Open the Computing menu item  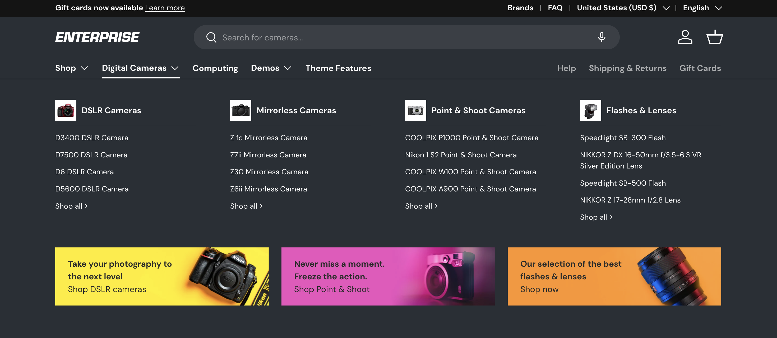[215, 68]
